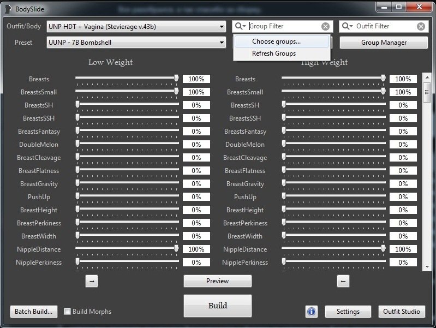Screen dimensions: 436x328
Task: Choose Refresh Groups from the popup menu
Action: [274, 53]
